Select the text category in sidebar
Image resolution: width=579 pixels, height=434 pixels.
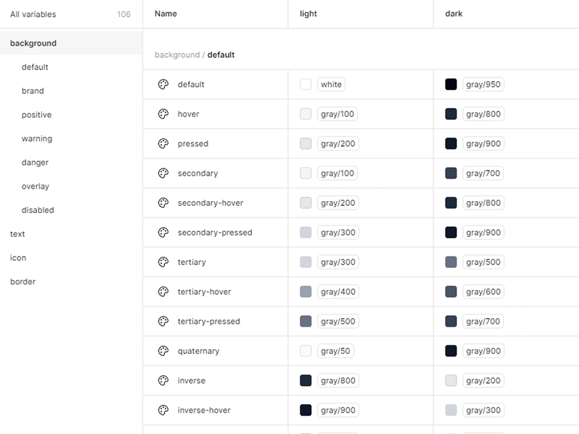(x=18, y=234)
